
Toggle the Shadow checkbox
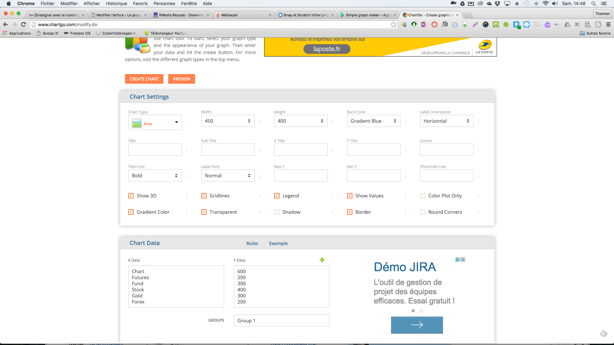(x=277, y=212)
